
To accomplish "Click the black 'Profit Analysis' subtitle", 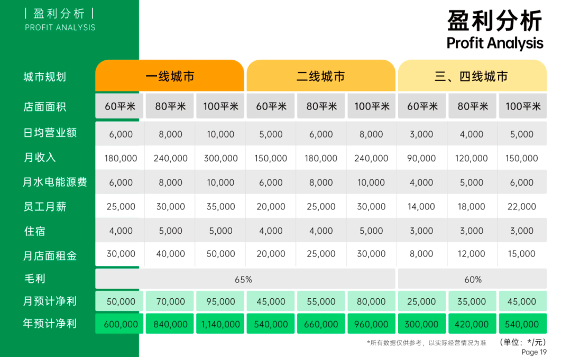I will tap(495, 43).
